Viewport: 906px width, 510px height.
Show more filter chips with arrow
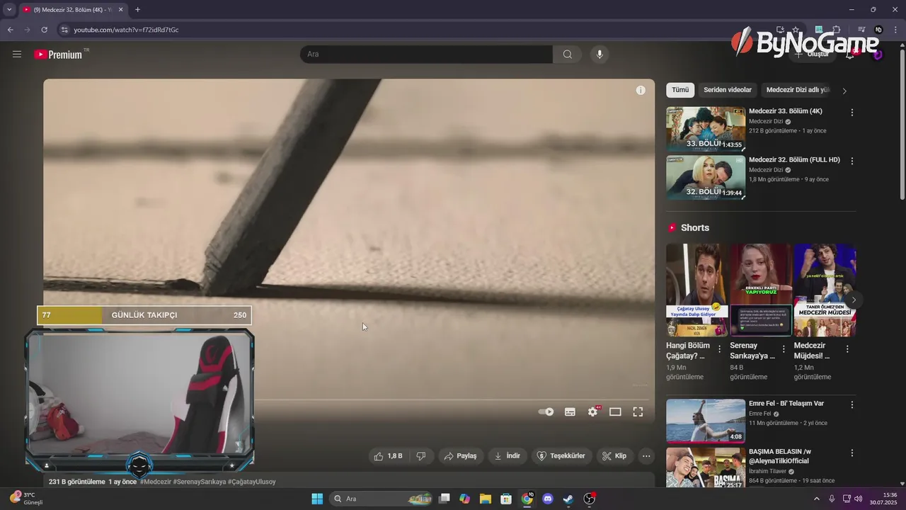844,91
